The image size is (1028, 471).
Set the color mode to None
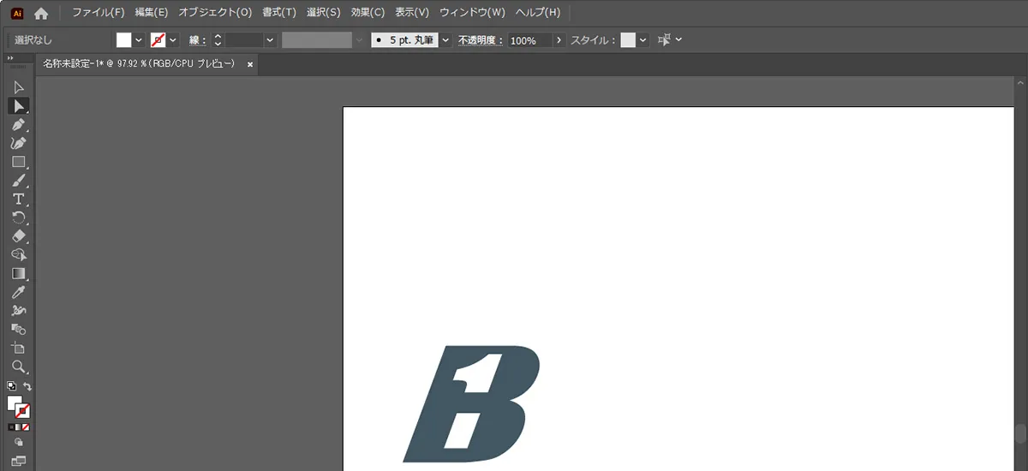(x=27, y=426)
